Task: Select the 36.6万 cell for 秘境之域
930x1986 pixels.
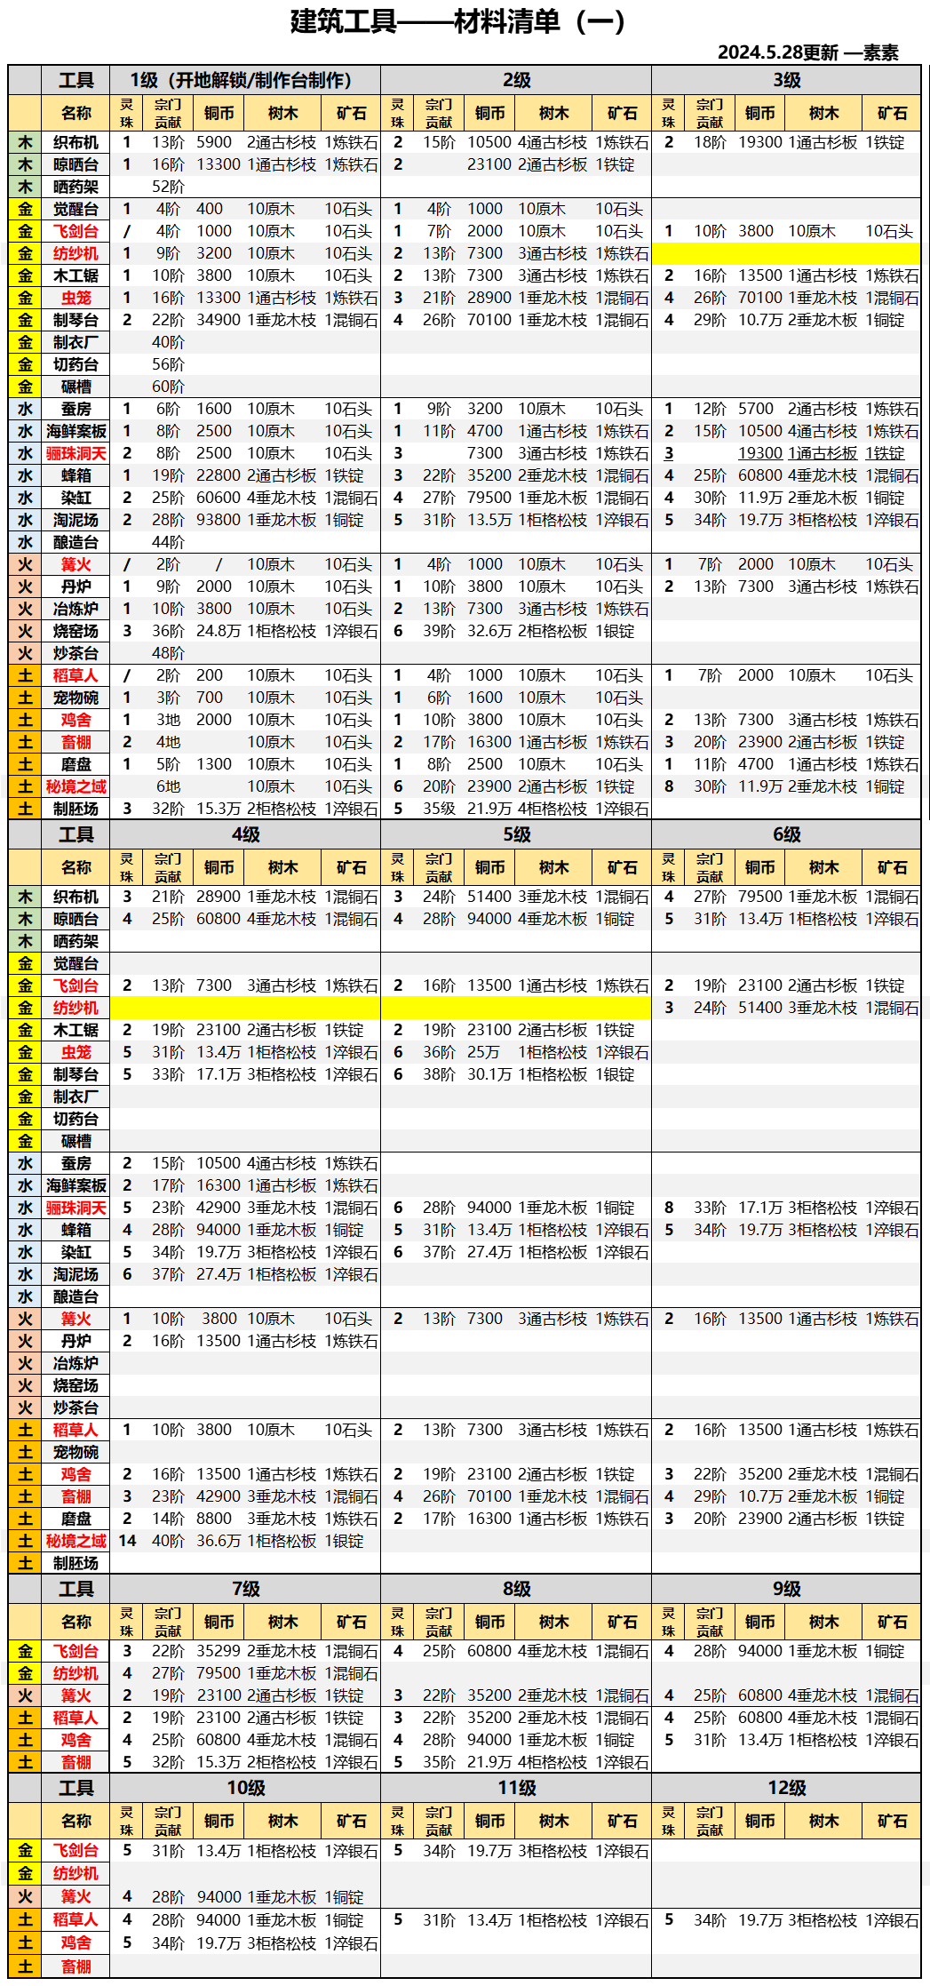Action: tap(219, 1541)
